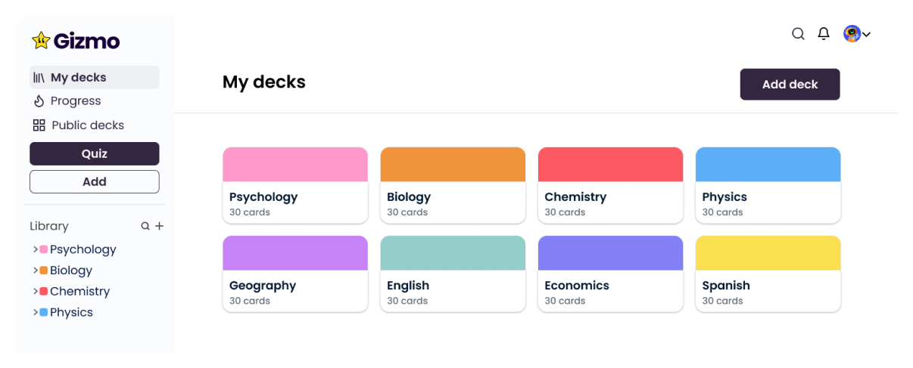This screenshot has height=368, width=913.
Task: Search the Library with its magnifier icon
Action: point(145,226)
